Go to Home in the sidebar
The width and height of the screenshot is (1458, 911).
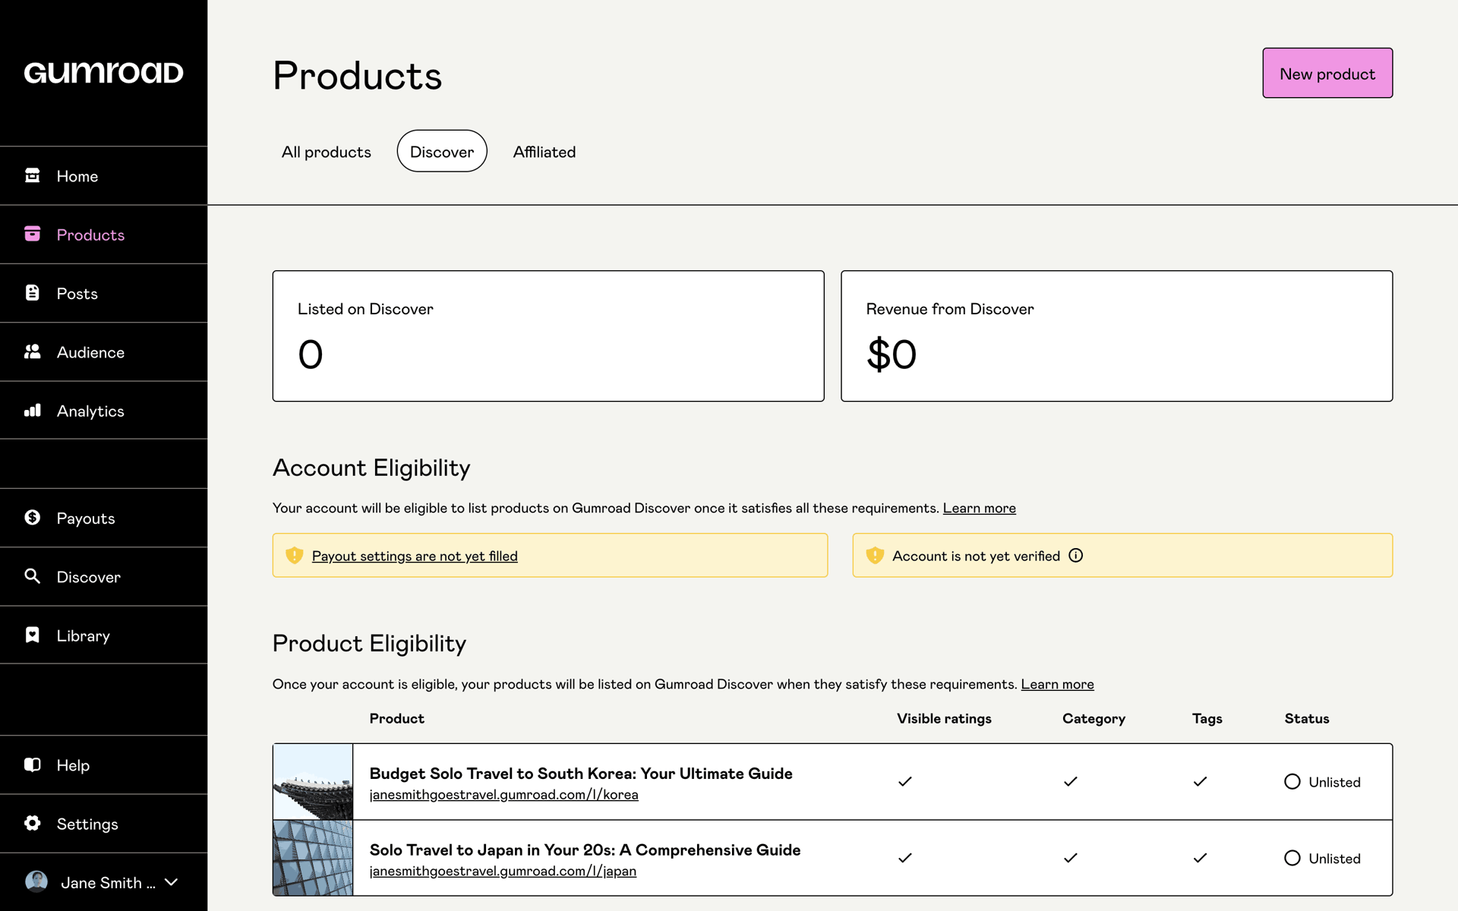(77, 176)
